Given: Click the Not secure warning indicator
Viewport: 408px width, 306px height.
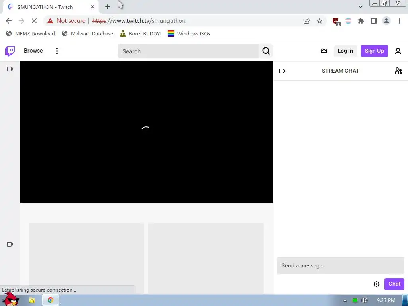Looking at the screenshot, I should coord(67,21).
